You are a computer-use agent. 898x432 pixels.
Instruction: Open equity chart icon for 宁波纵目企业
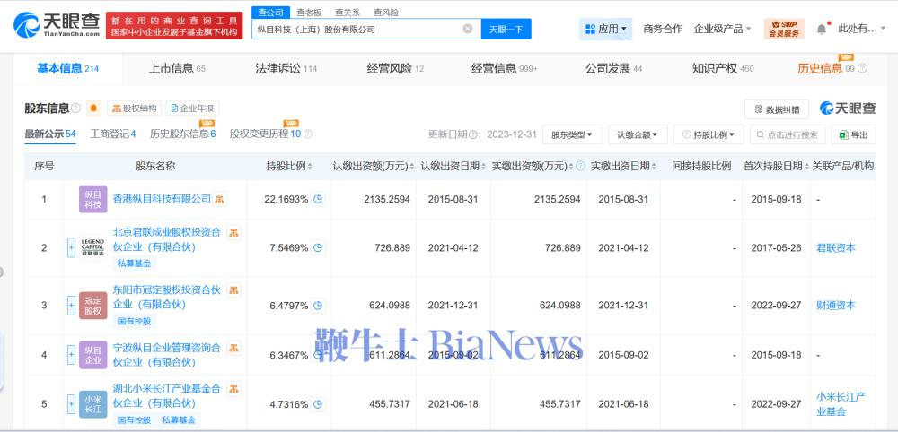coord(233,348)
